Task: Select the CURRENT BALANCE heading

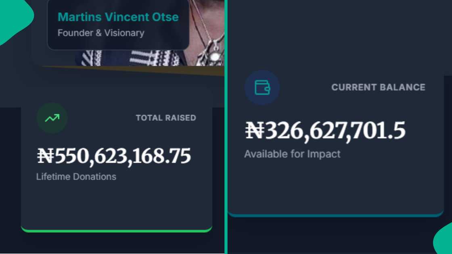Action: coord(378,87)
